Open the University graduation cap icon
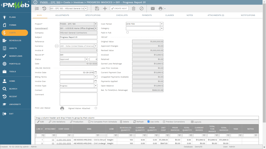The width and height of the screenshot is (266, 149). coord(5,105)
